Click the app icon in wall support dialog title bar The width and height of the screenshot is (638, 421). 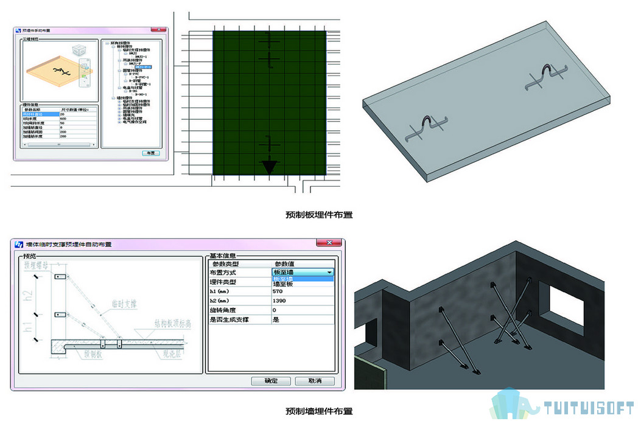pyautogui.click(x=19, y=245)
